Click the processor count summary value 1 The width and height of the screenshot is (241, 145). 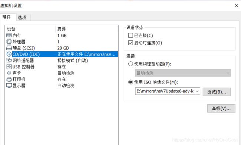click(59, 42)
